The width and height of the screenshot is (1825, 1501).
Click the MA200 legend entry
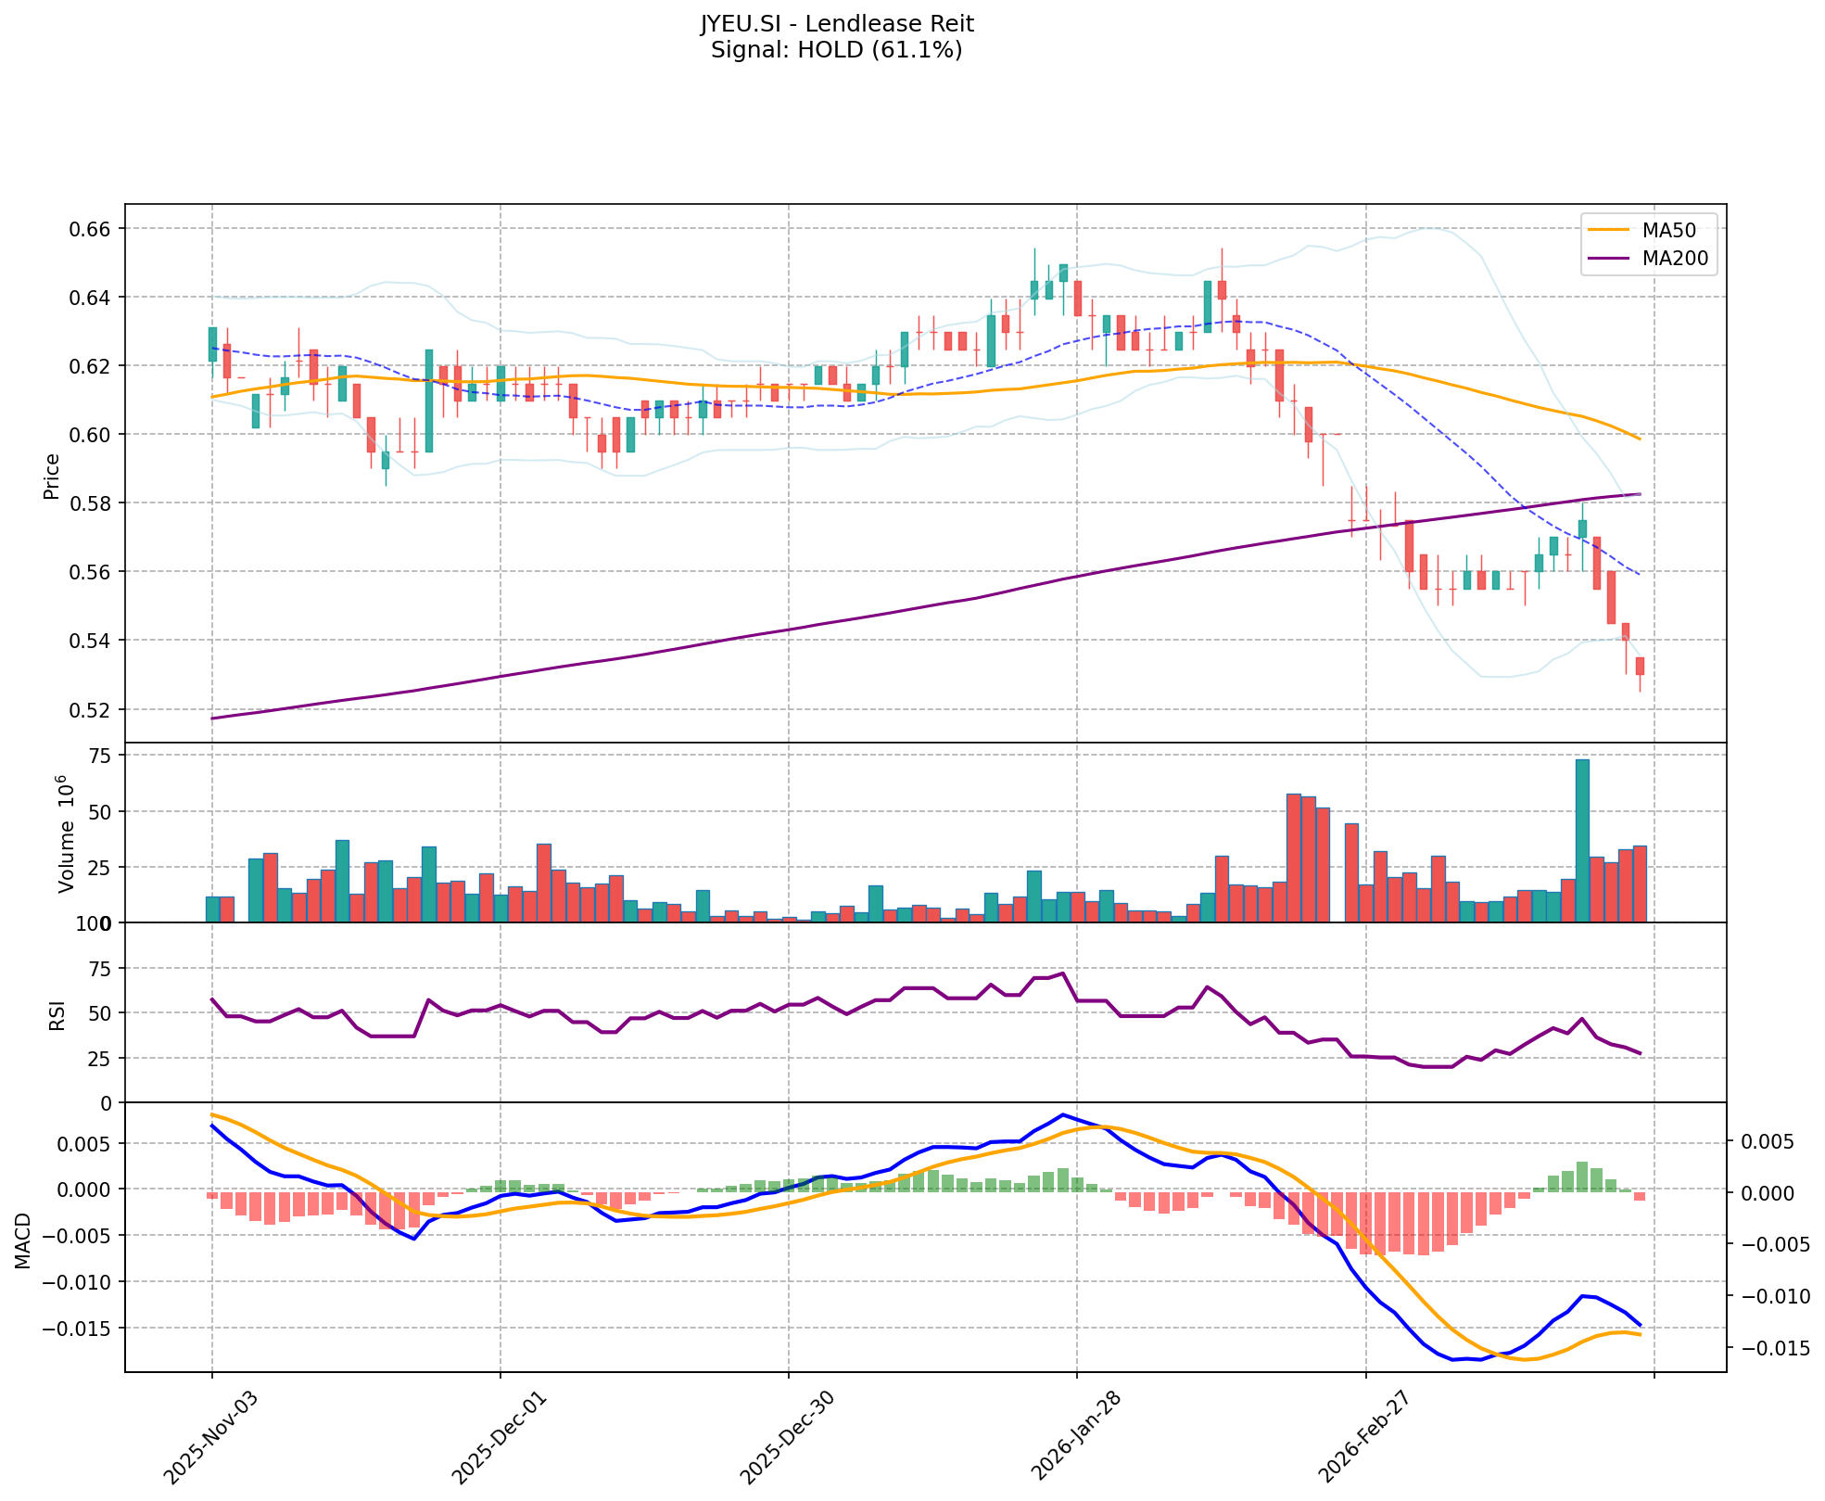point(1674,259)
